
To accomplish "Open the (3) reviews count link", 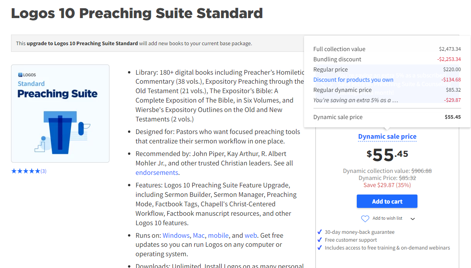I will point(43,171).
